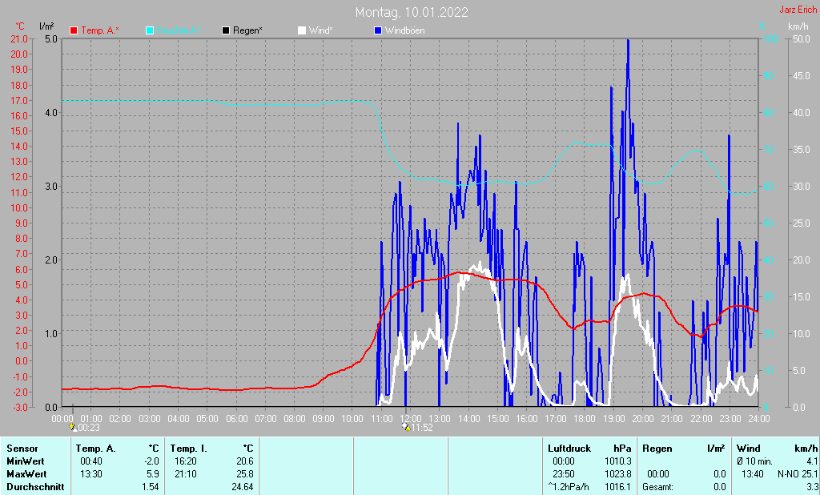Click the '24:00' x-axis time label
The height and width of the screenshot is (495, 820).
tap(758, 419)
